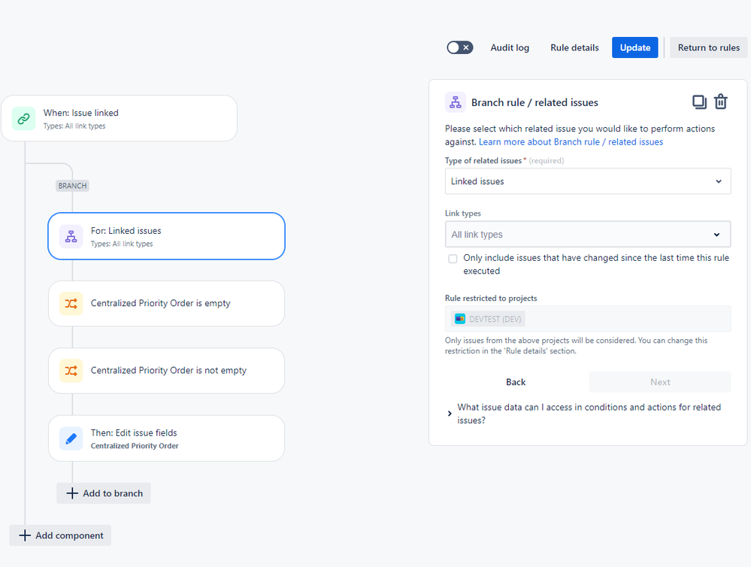The height and width of the screenshot is (567, 751).
Task: Click the link icon on the Issue linked trigger
Action: coord(23,118)
